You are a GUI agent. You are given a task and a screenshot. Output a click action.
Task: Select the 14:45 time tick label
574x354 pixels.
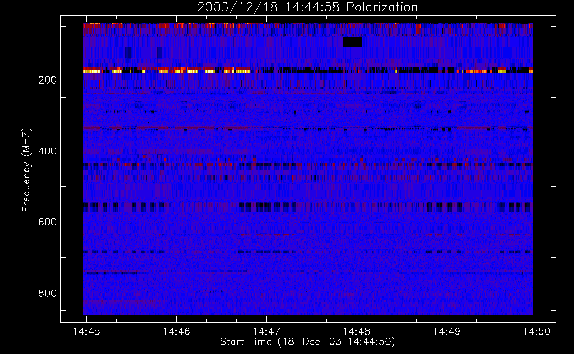click(86, 331)
